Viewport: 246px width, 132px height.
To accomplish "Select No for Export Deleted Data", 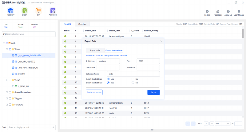I will click(x=133, y=79).
